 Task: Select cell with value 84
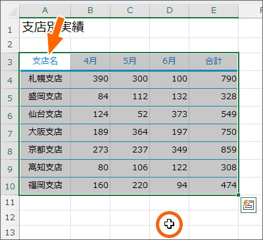pyautogui.click(x=90, y=97)
